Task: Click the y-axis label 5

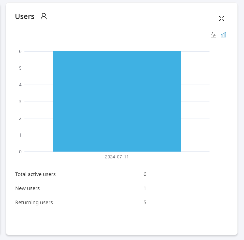Action: coord(20,68)
